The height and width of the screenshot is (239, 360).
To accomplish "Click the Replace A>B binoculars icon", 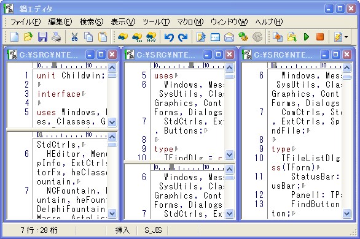I will (151, 37).
